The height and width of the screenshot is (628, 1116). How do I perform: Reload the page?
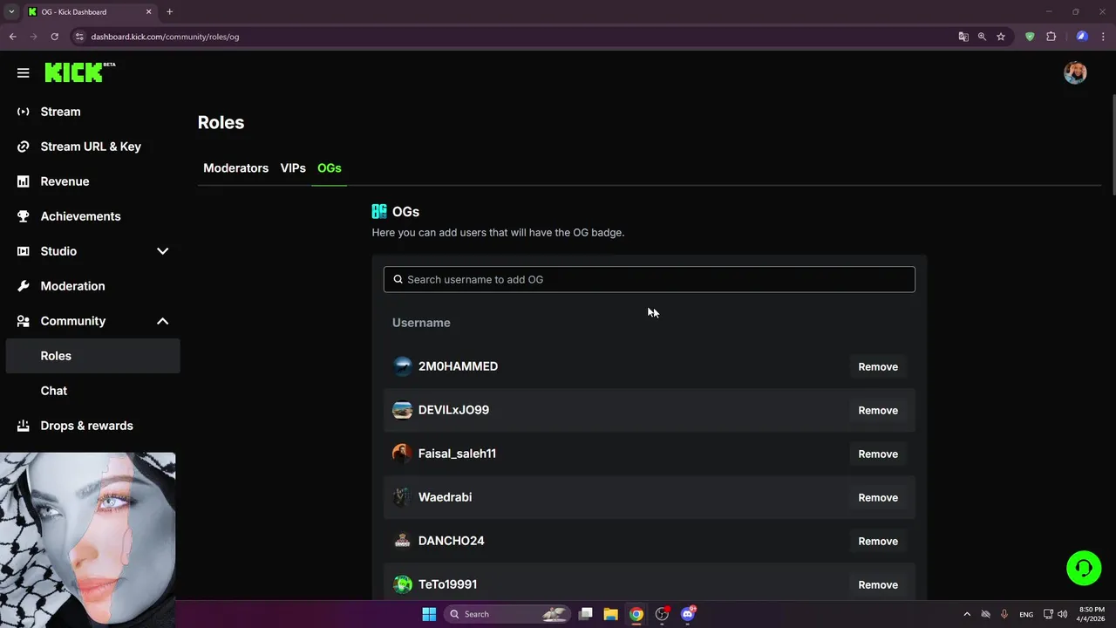click(54, 37)
